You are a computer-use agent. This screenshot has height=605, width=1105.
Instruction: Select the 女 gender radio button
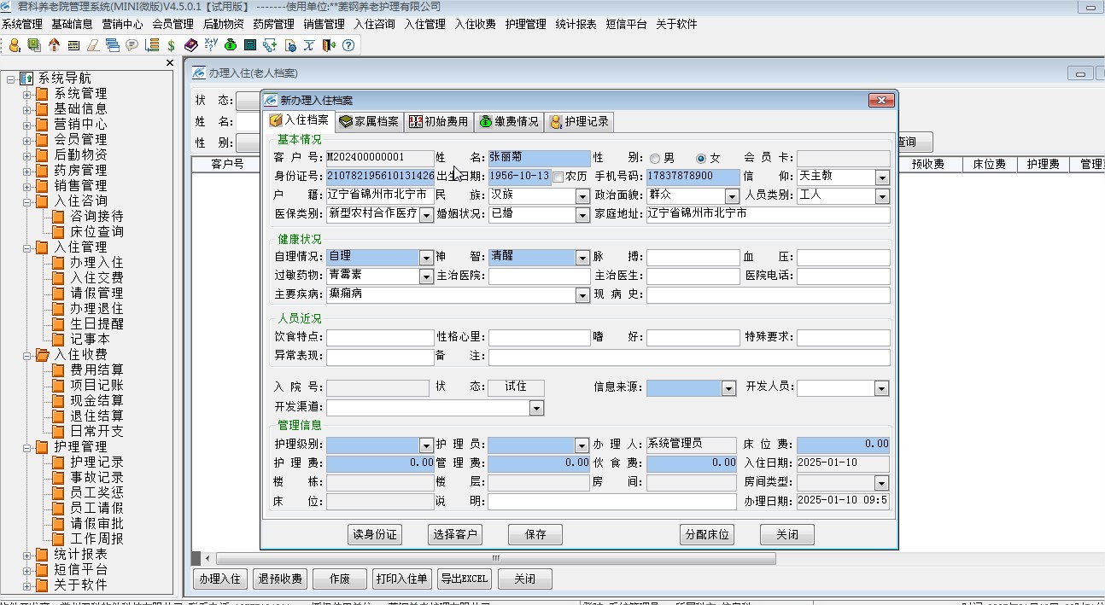pos(701,158)
